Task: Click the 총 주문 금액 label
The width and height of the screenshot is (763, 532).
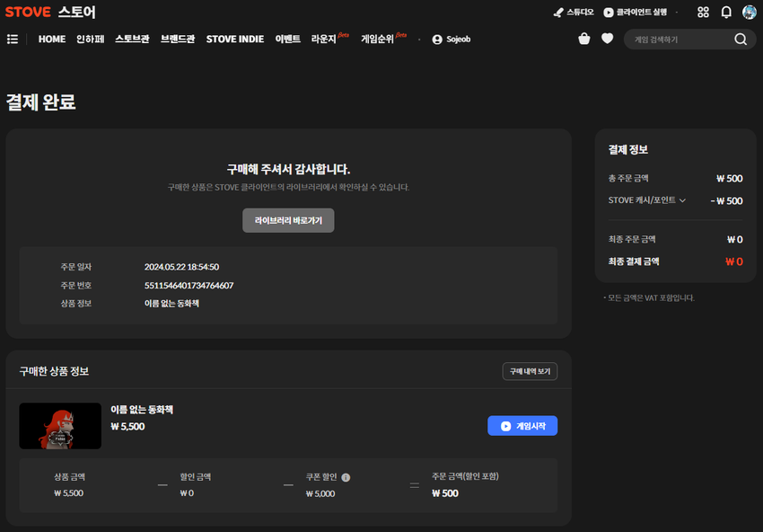Action: point(628,178)
